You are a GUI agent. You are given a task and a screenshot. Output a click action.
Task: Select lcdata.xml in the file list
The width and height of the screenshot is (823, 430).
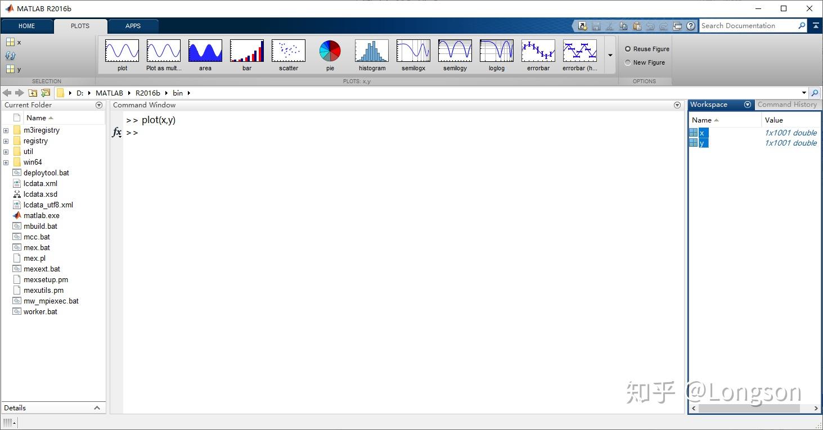point(41,184)
